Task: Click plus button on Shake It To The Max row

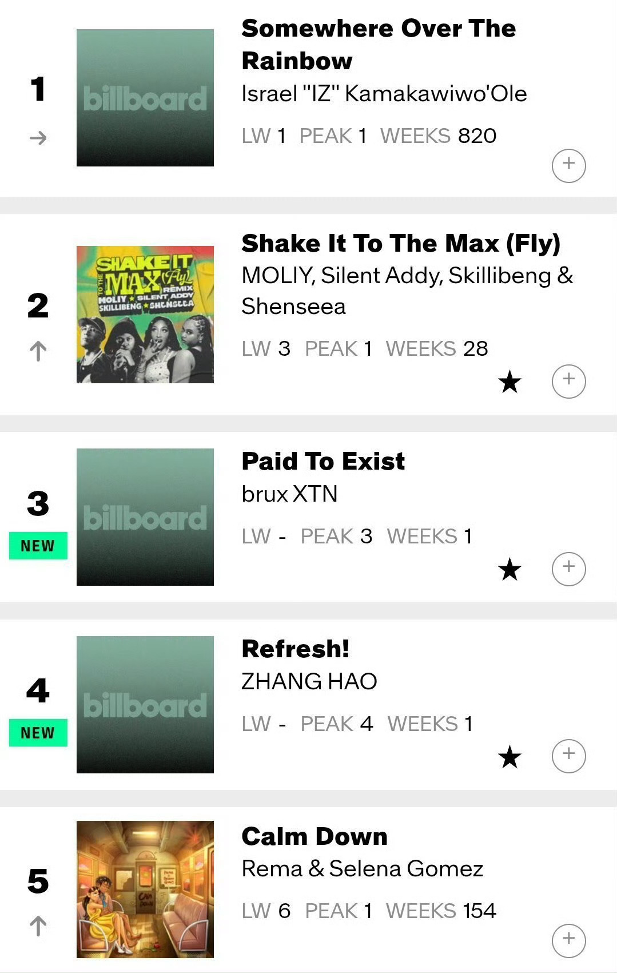Action: coord(568,380)
